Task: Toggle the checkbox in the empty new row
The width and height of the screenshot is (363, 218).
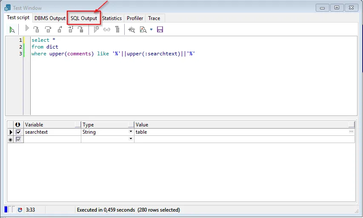Action: tap(18, 139)
